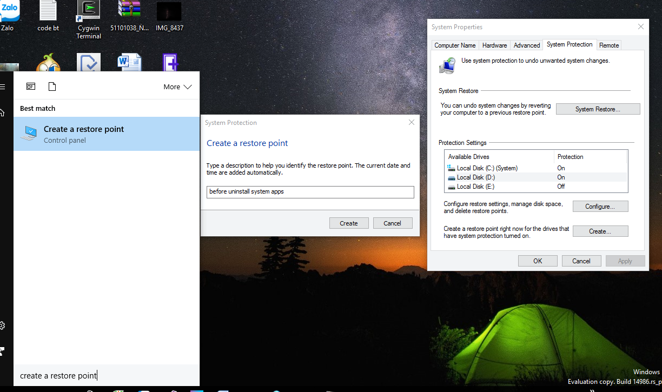
Task: Select the blue checkmark document desktop icon
Action: (x=89, y=63)
